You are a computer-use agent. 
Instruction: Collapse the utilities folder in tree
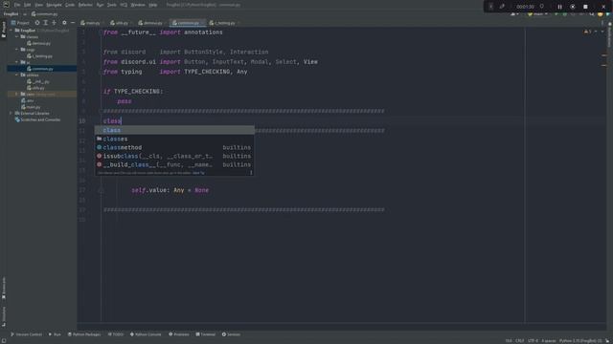17,75
